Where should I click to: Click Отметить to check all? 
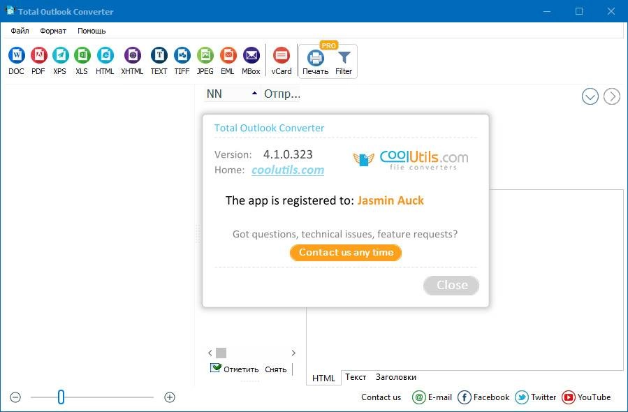[x=234, y=369]
